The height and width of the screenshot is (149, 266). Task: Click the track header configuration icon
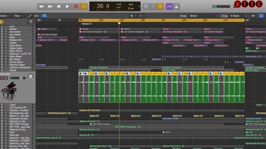31,22
